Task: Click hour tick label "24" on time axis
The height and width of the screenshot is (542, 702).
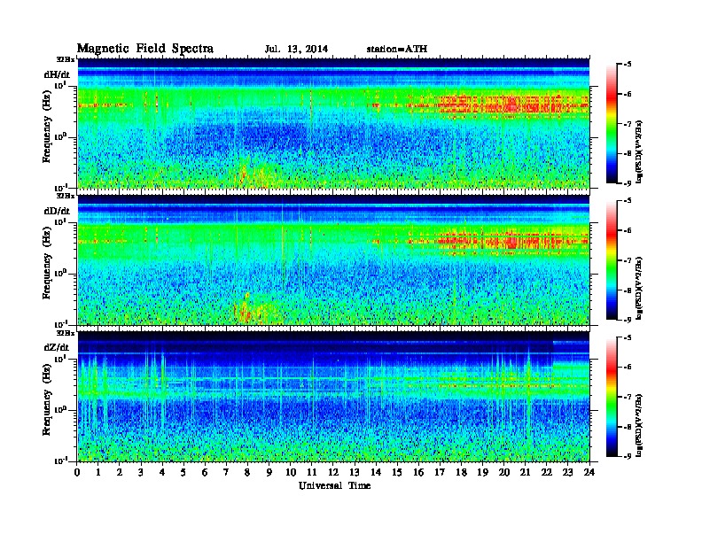Action: point(589,472)
